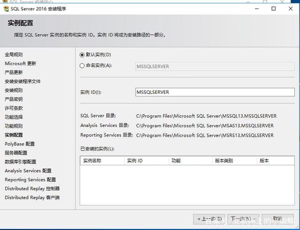The height and width of the screenshot is (230, 300).
Task: Click the disabled named instance MSSQLSERVER field
Action: coord(215,67)
